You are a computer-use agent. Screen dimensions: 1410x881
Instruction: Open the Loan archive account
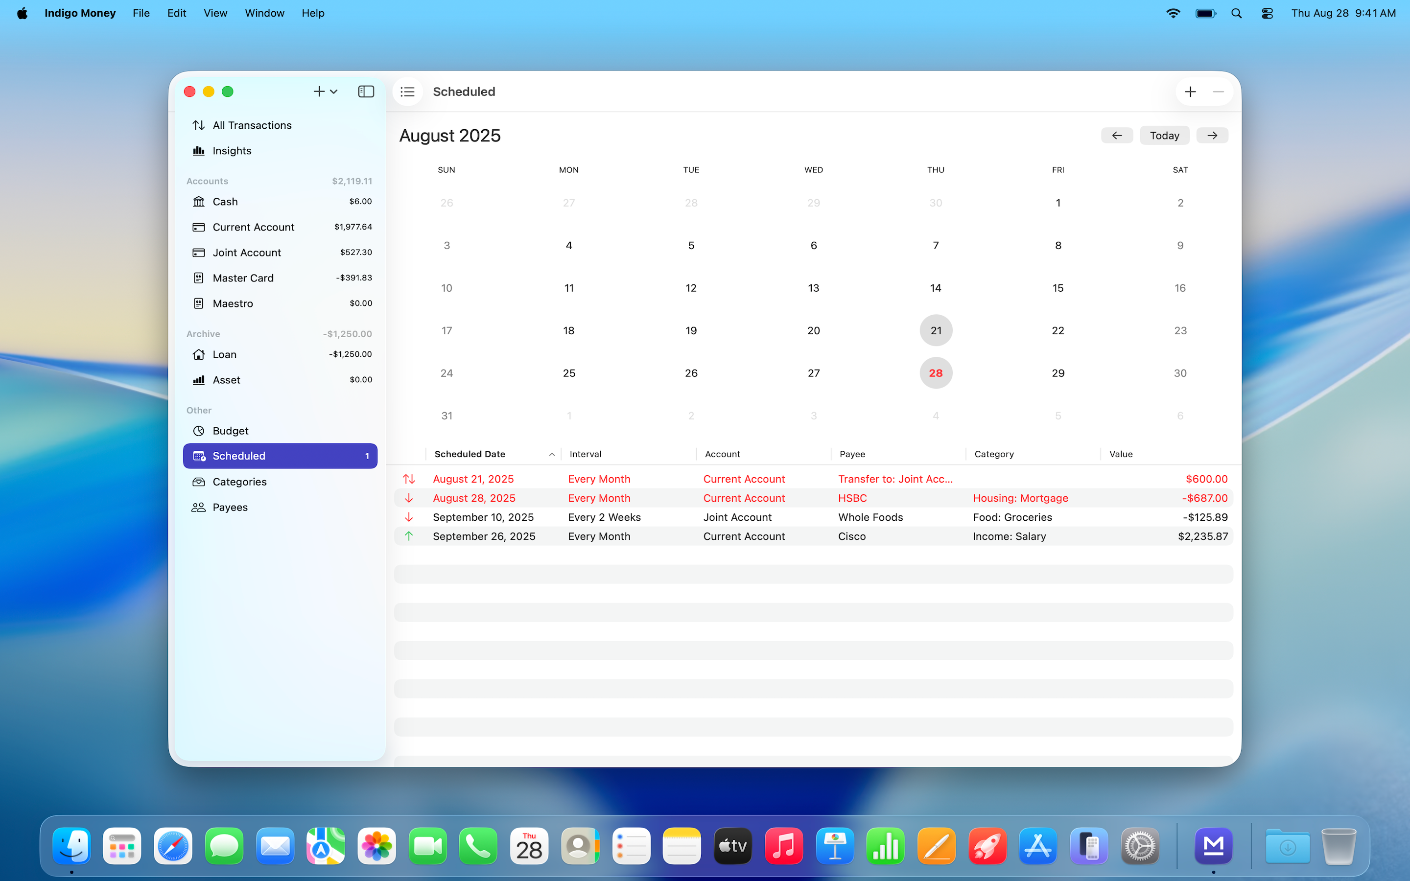point(280,354)
